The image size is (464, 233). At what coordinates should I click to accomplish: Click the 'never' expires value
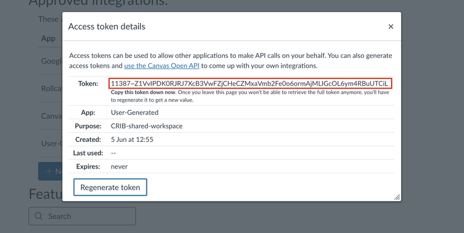point(119,167)
